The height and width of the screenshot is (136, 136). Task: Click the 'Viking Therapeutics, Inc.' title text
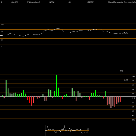118,2
